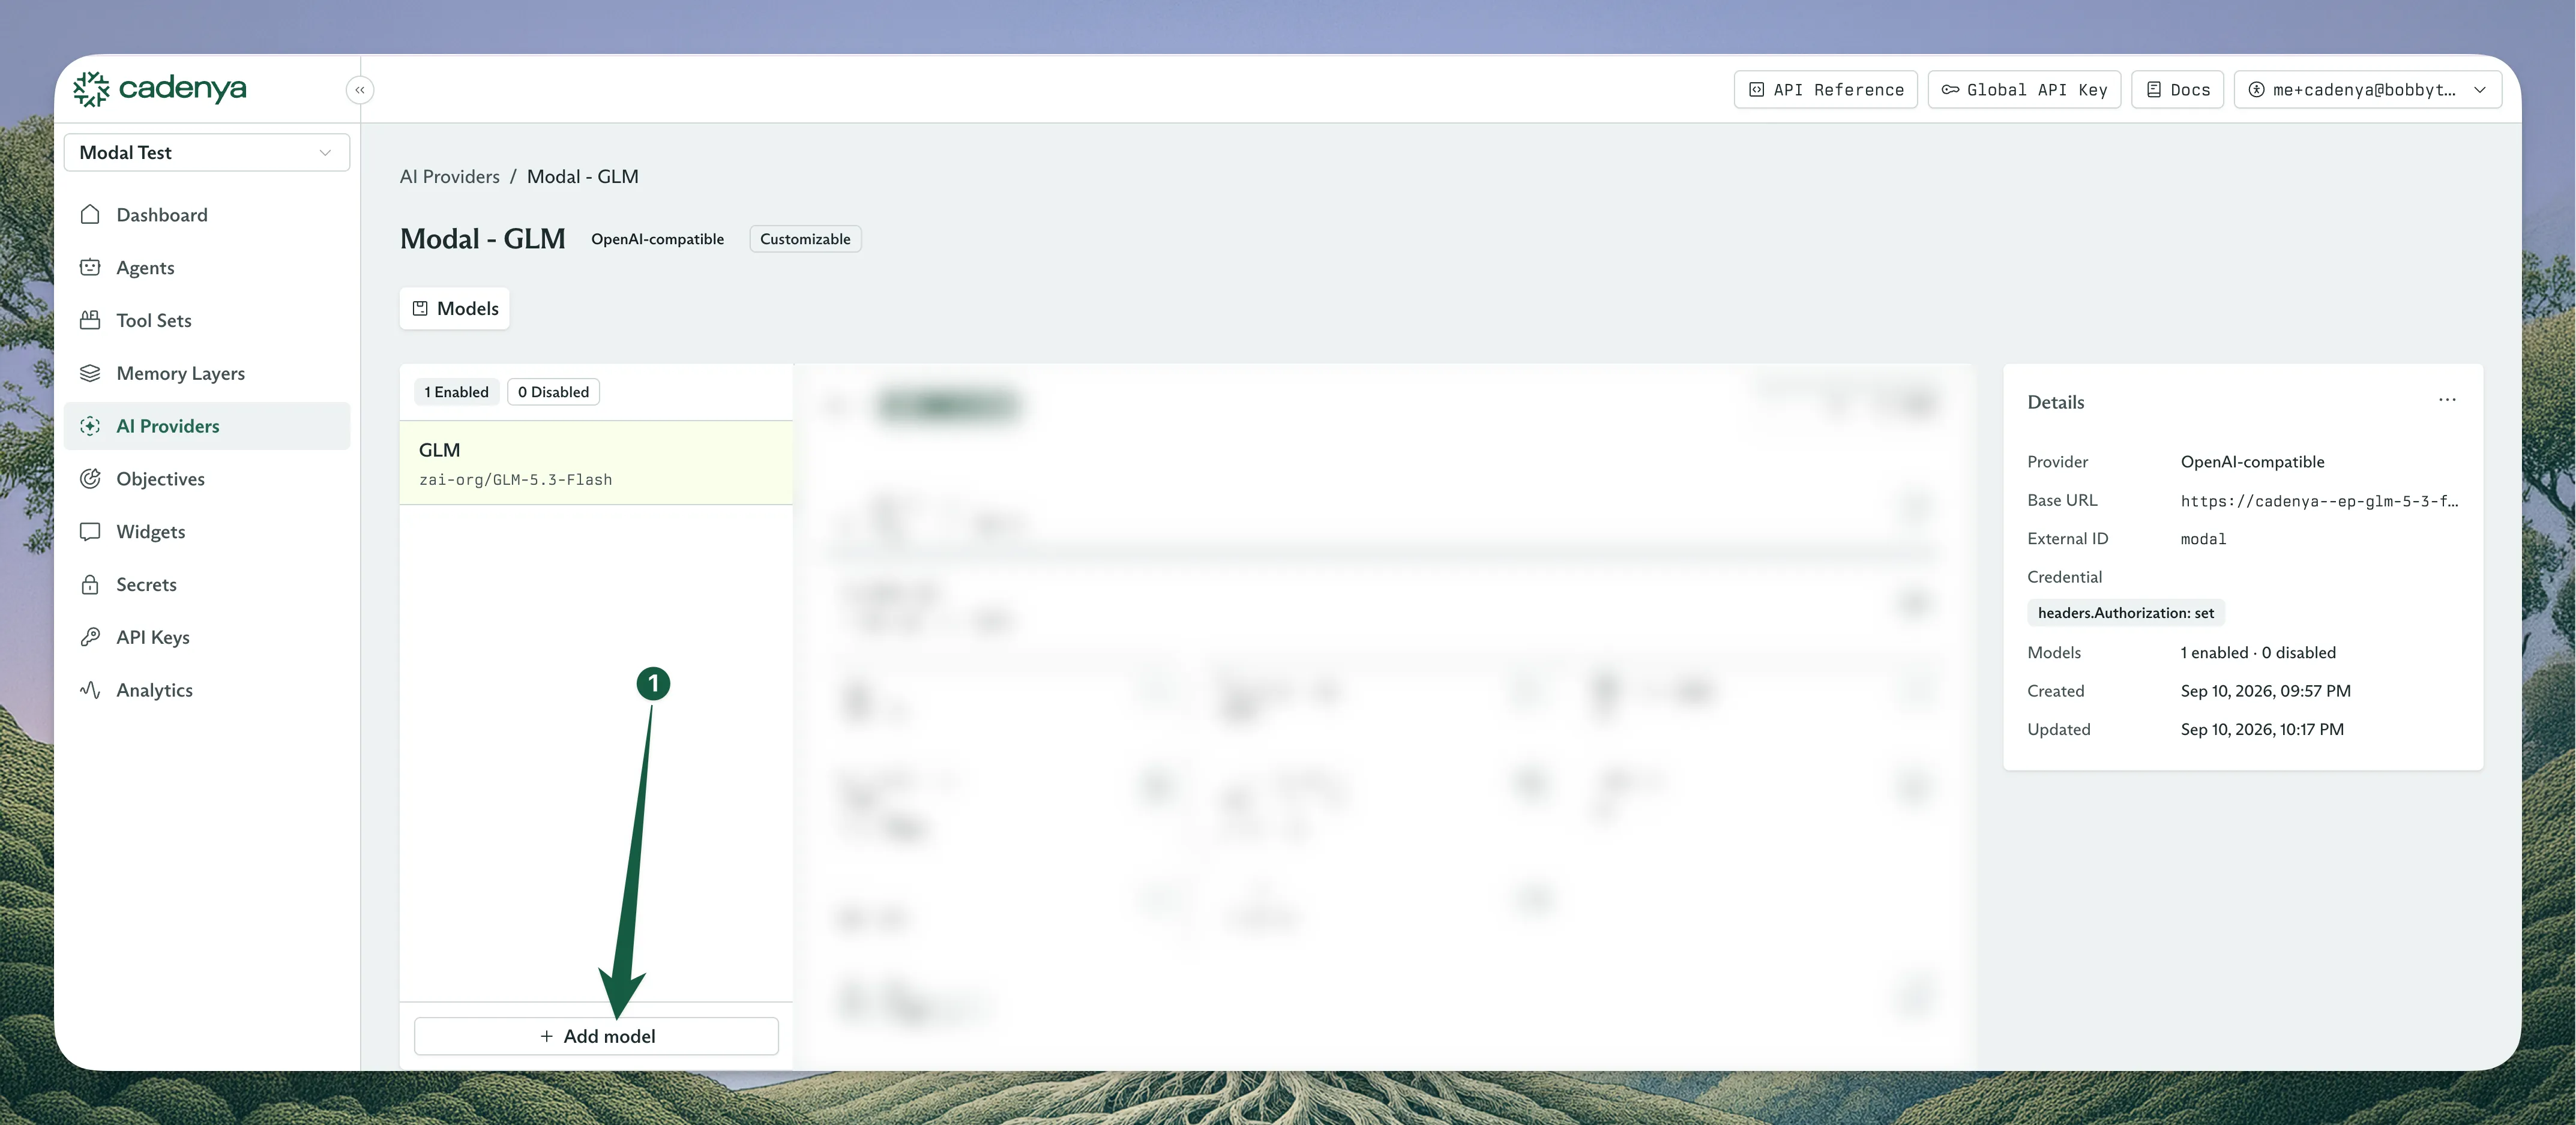2576x1125 pixels.
Task: Open Objectives section
Action: coord(207,479)
